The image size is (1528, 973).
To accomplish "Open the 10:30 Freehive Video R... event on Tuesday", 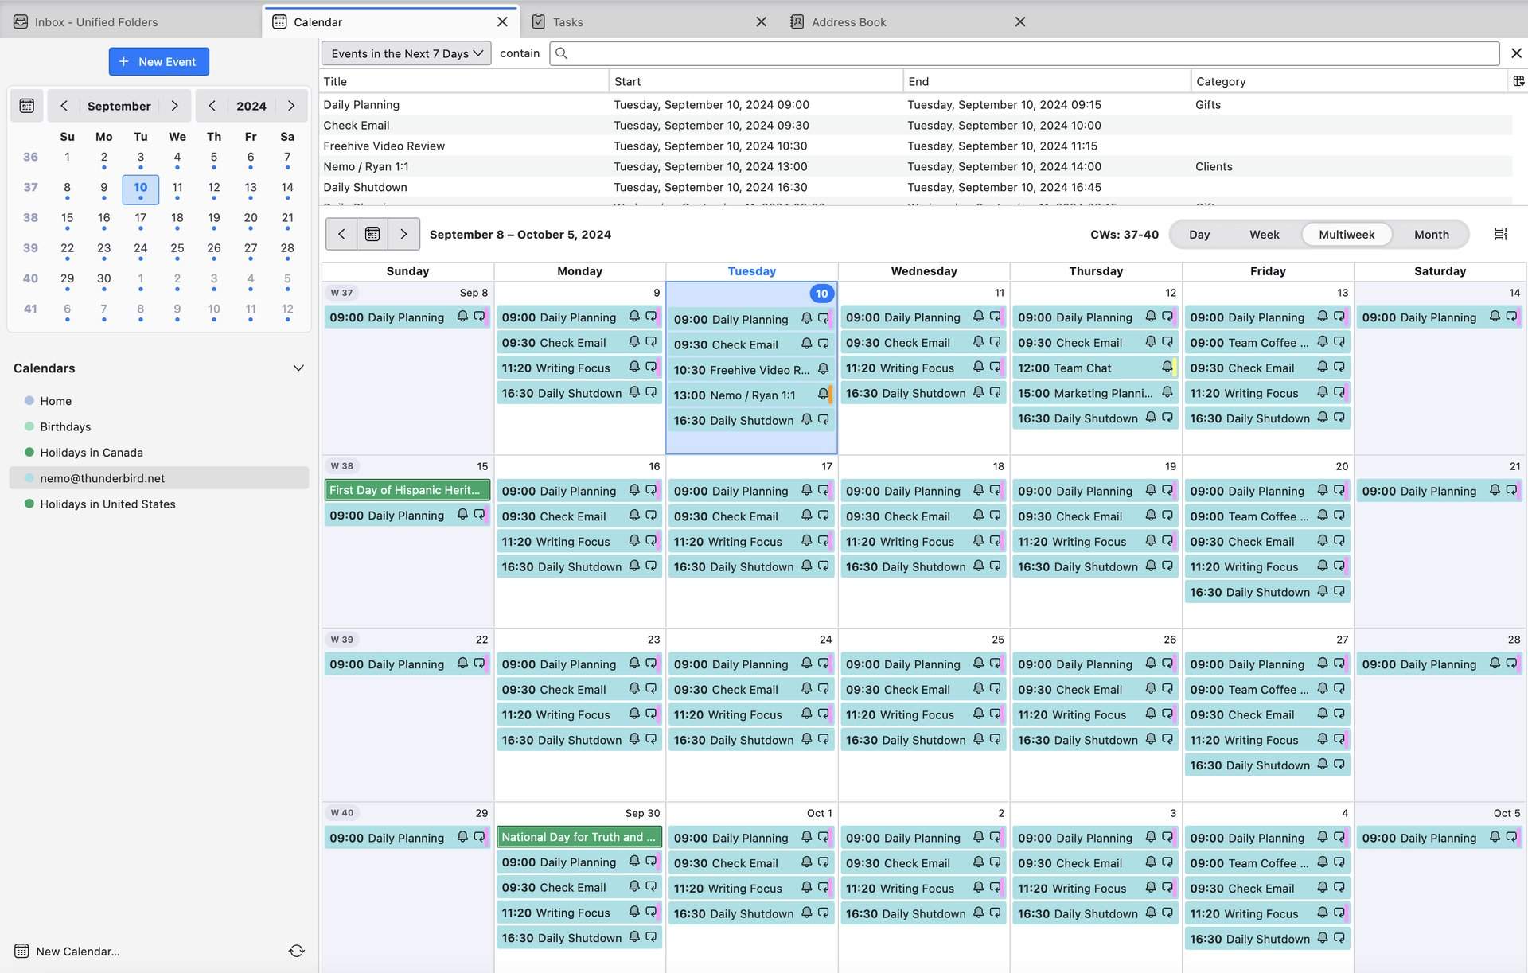I will point(751,370).
